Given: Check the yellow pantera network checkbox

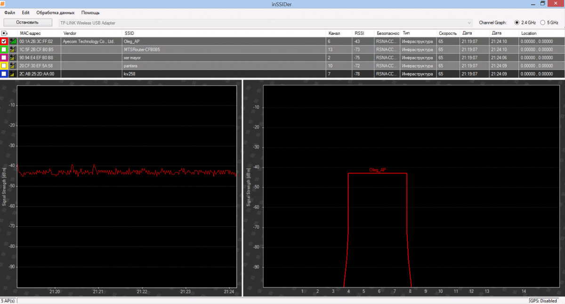Looking at the screenshot, I should pos(4,66).
